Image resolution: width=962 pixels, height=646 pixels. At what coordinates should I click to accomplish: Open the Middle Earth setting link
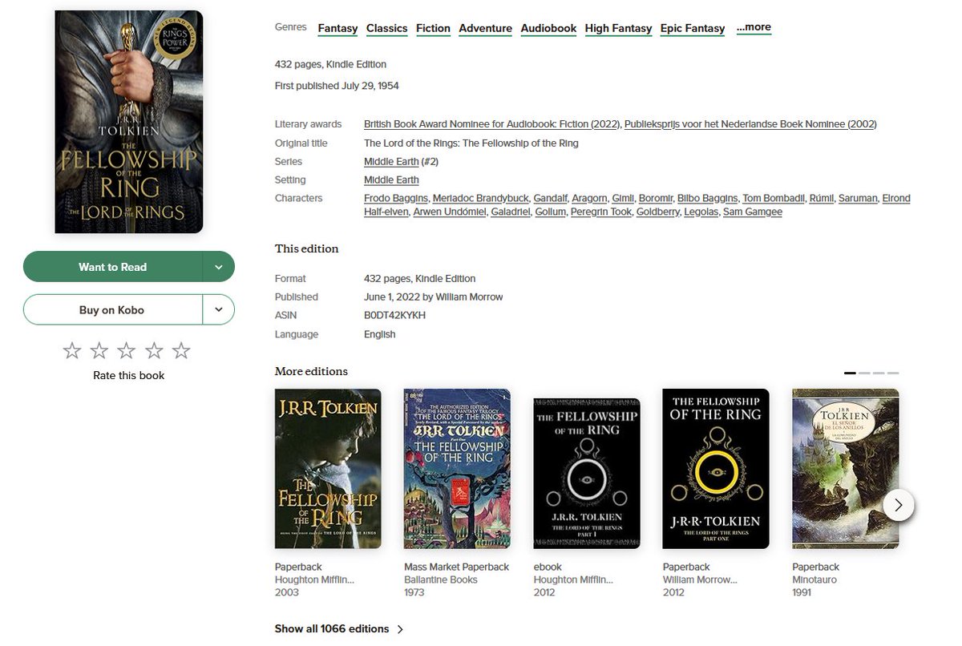[x=391, y=180]
